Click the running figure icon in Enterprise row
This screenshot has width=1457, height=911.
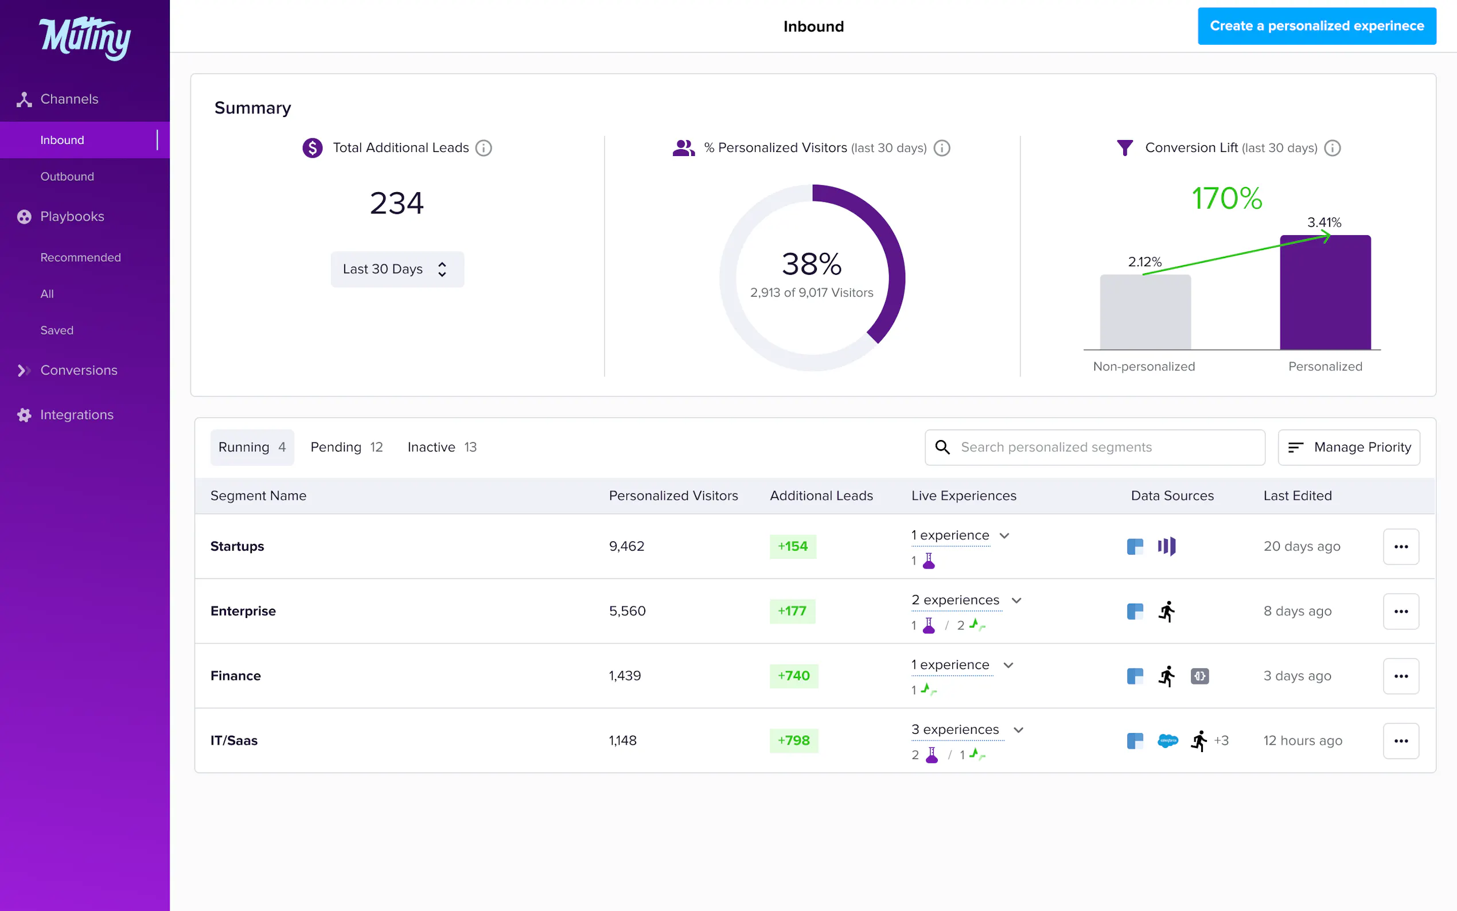coord(1167,611)
